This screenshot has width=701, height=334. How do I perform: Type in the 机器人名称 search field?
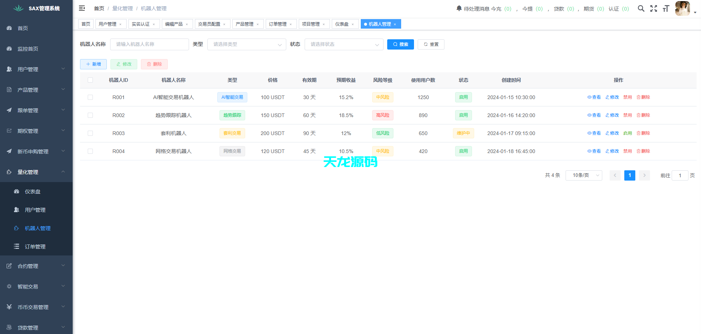tap(149, 44)
